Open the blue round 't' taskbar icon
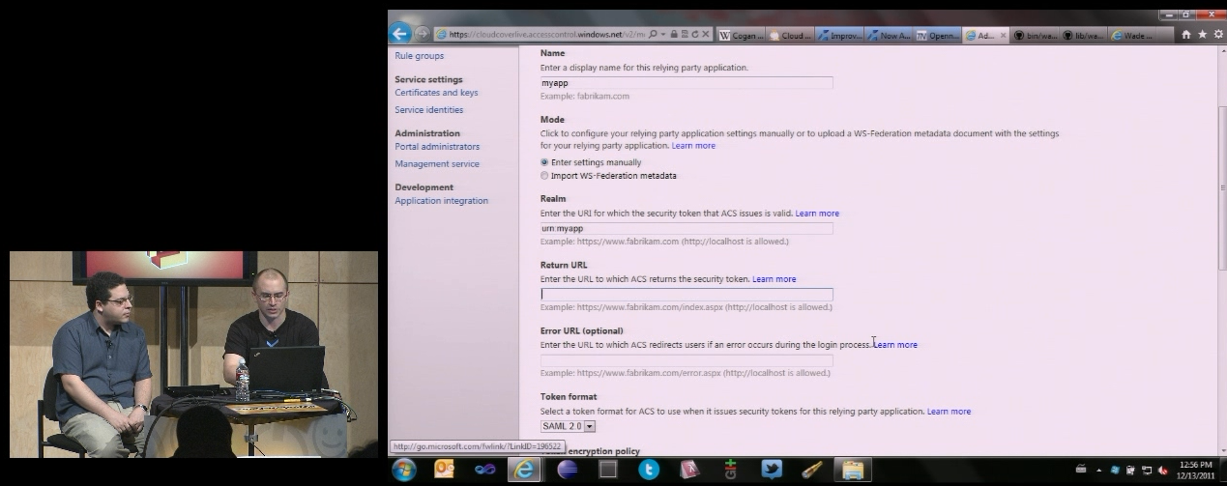Image resolution: width=1227 pixels, height=486 pixels. tap(649, 470)
